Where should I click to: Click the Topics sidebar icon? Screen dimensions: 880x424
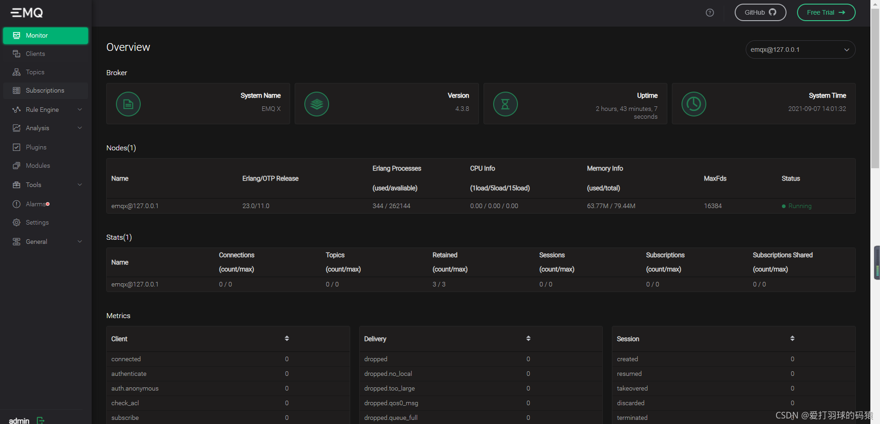click(16, 72)
